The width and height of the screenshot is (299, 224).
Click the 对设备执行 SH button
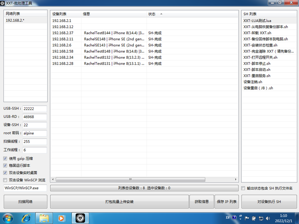[x=269, y=202]
